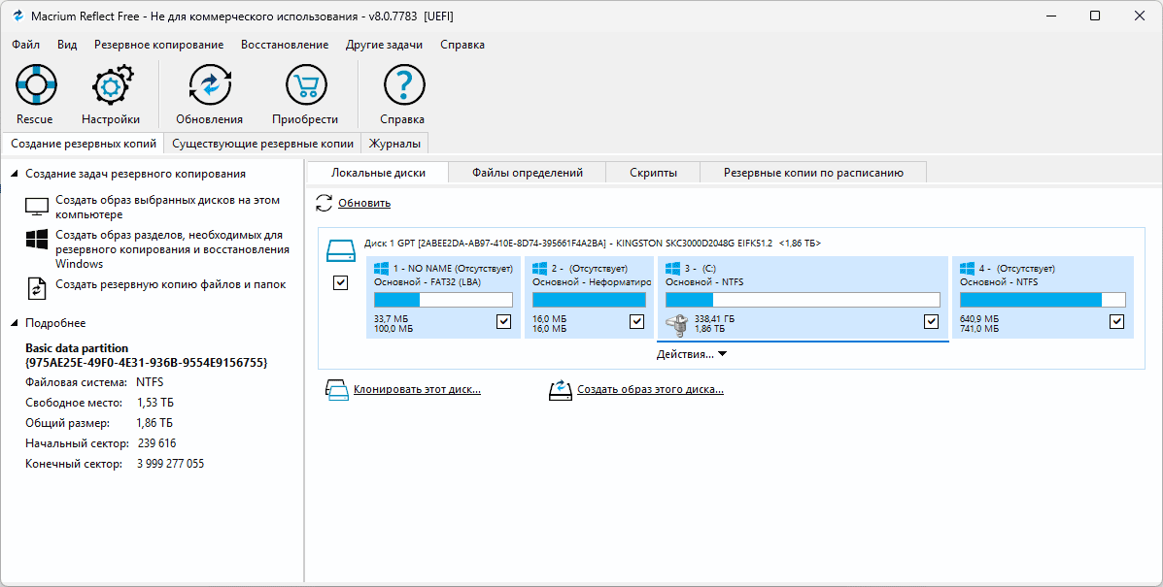Switch to the Журналы tab

[x=394, y=144]
